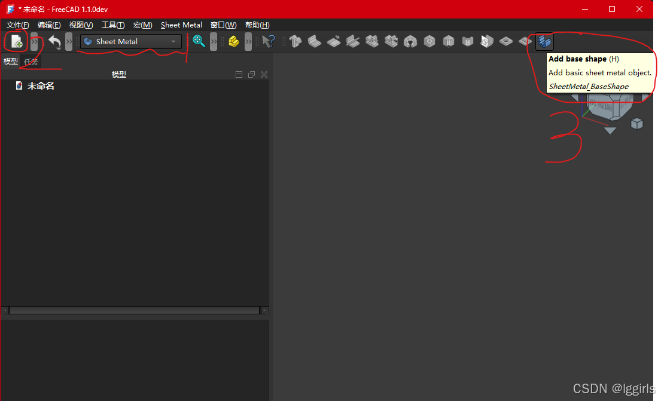Expand toolbar overflow next to Fit All magnifier
Viewport: 658px width, 401px height.
214,41
